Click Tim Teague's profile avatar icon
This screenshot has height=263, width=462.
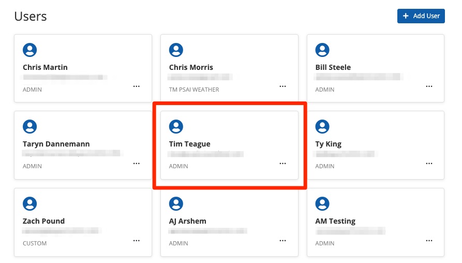click(176, 126)
